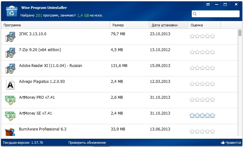Viewport: 243px width, 147px height.
Task: Rate ArtMoney SE with highlighted stars
Action: click(x=202, y=116)
